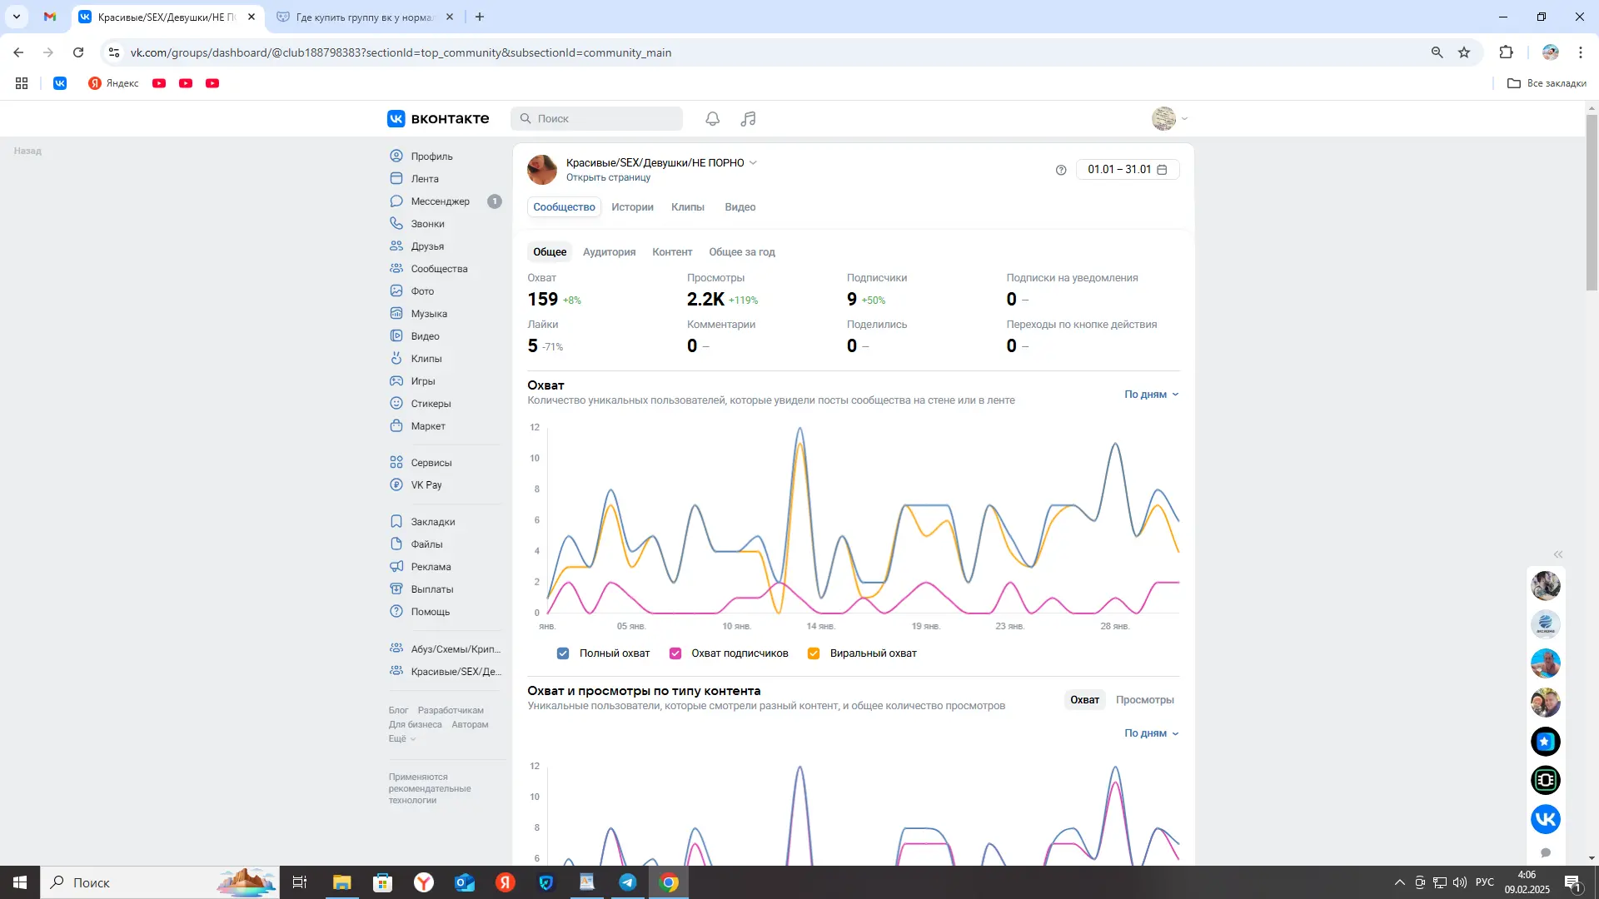The width and height of the screenshot is (1599, 899).
Task: Click the page vertical scrollbar
Action: (x=1592, y=203)
